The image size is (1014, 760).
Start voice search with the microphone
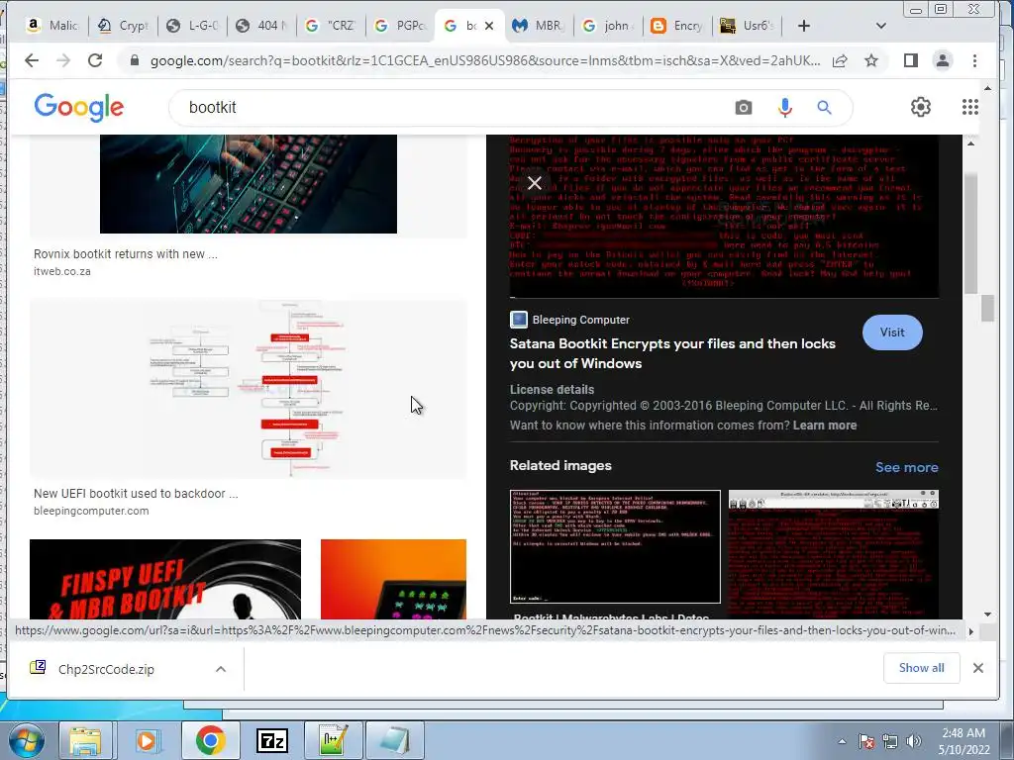pyautogui.click(x=784, y=107)
